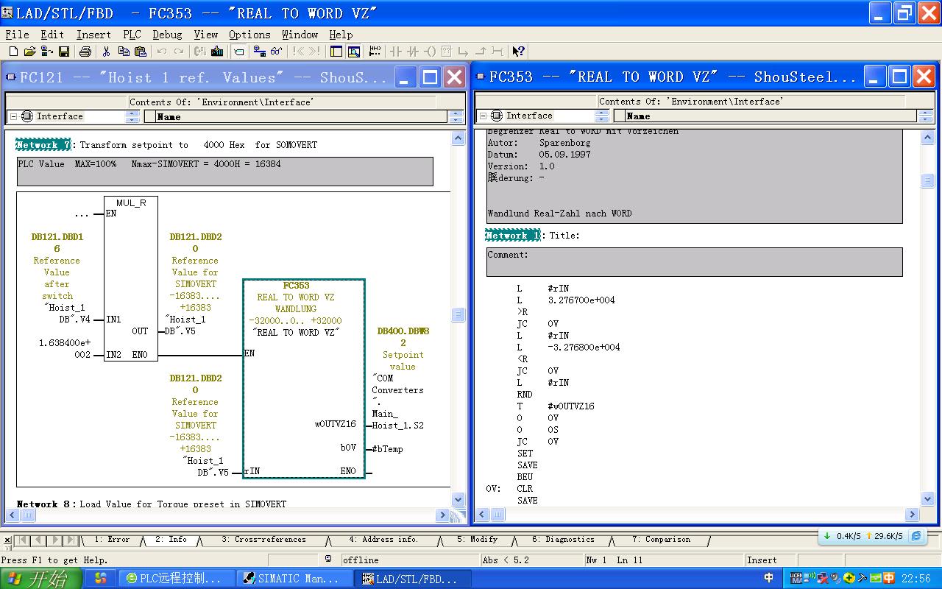Viewport: 942px width, 589px height.
Task: Collapse Interface tree in FC121 window
Action: pos(13,116)
